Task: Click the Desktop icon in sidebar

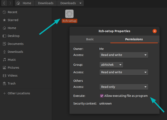Action: tap(4, 36)
